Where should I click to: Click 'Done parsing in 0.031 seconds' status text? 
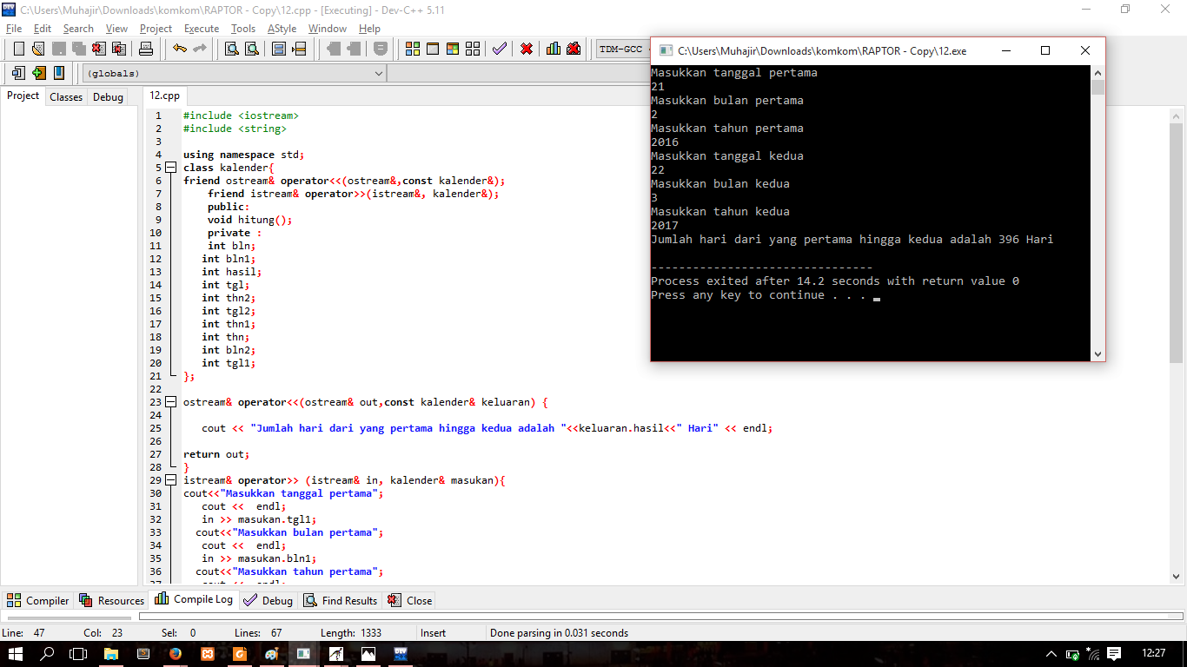[559, 633]
